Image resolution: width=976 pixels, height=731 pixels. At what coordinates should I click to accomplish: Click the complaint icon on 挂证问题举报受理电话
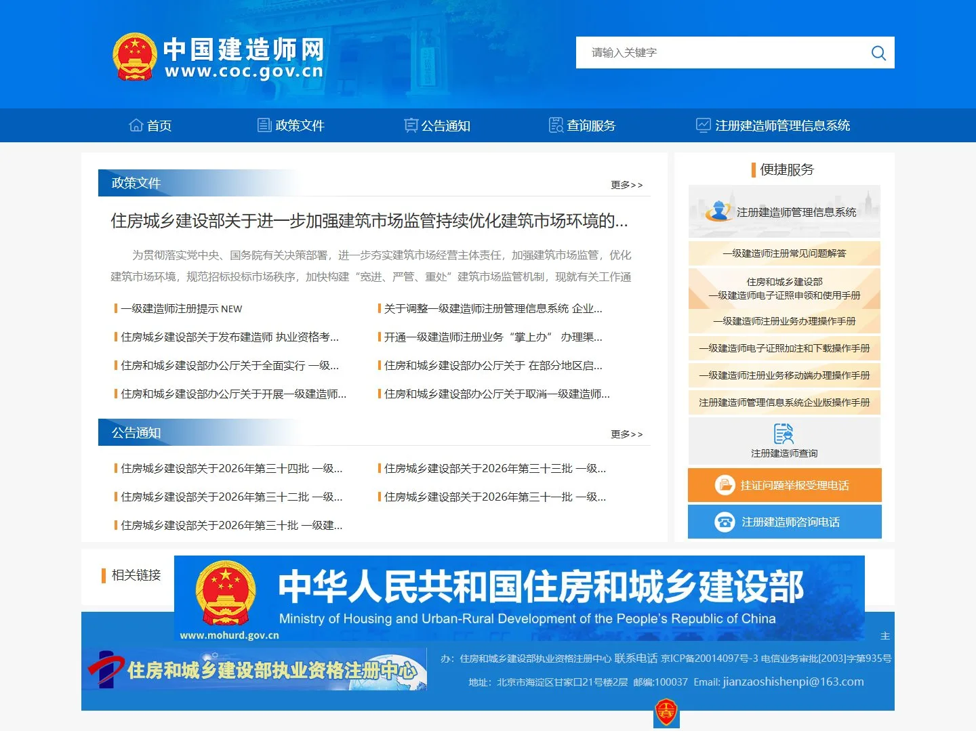tap(725, 485)
